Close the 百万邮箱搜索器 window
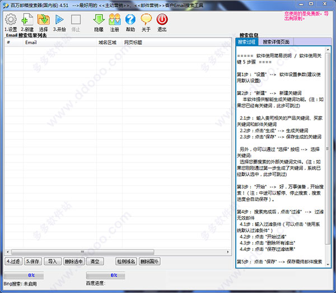The height and width of the screenshot is (293, 336). 325,4
